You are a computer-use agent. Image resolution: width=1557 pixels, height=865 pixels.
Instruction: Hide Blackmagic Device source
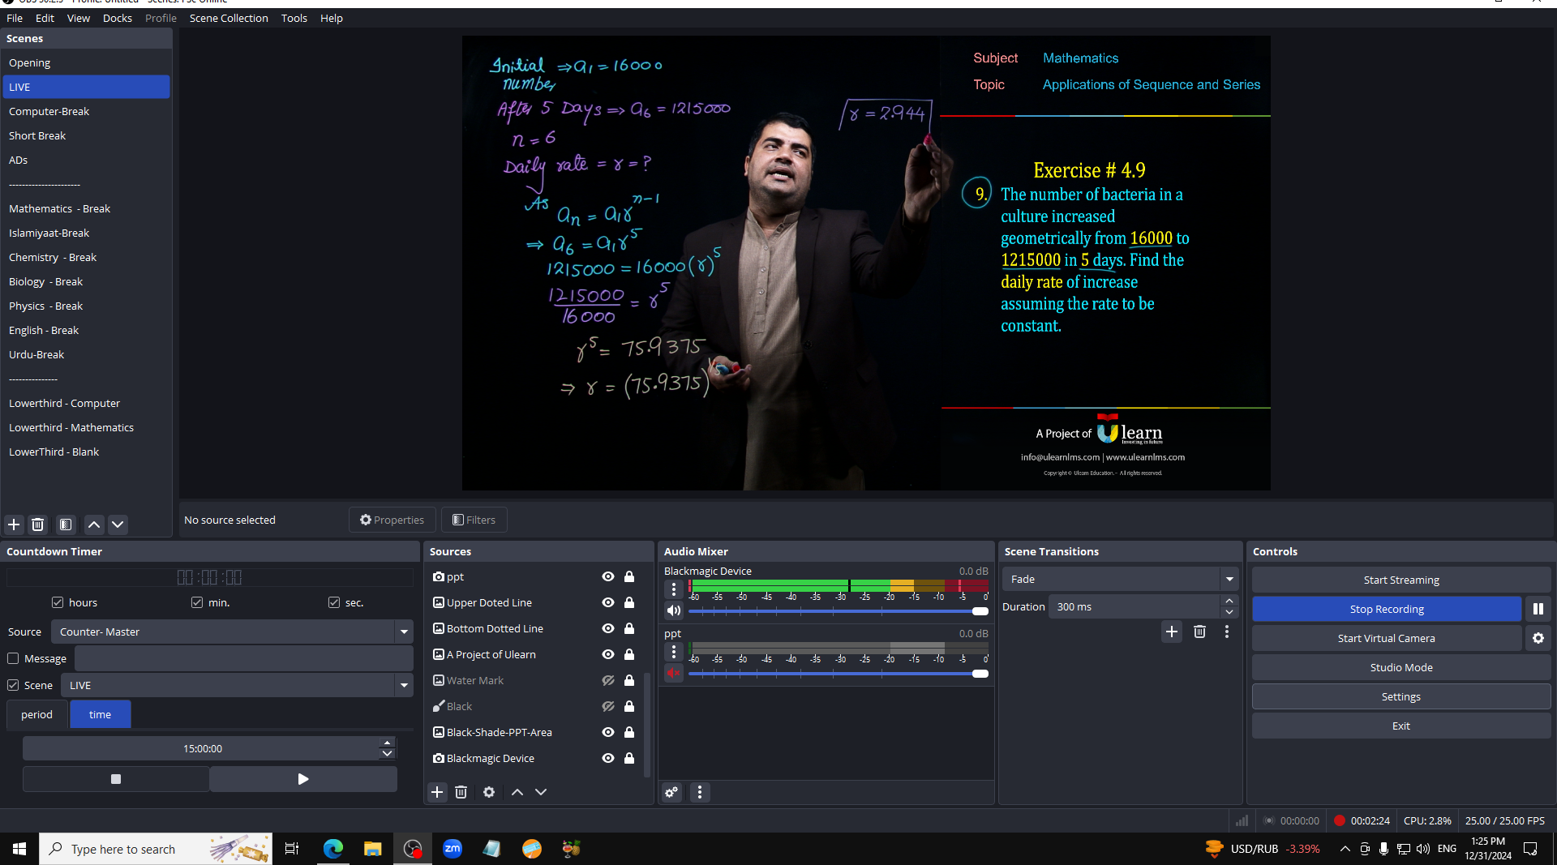pyautogui.click(x=608, y=758)
